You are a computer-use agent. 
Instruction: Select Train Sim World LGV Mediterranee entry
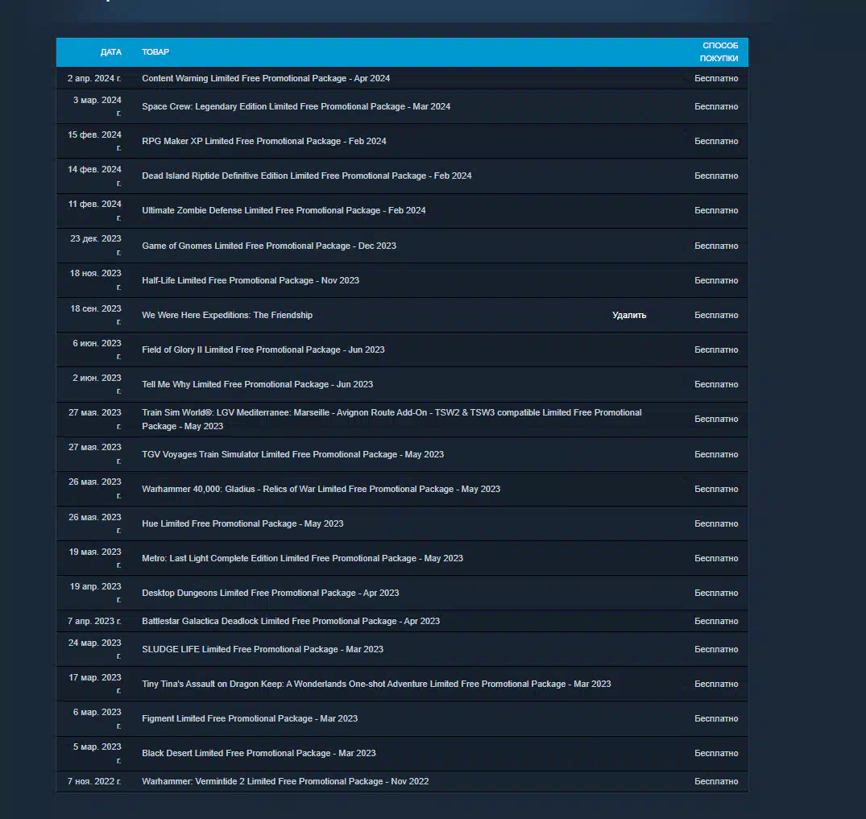[392, 420]
